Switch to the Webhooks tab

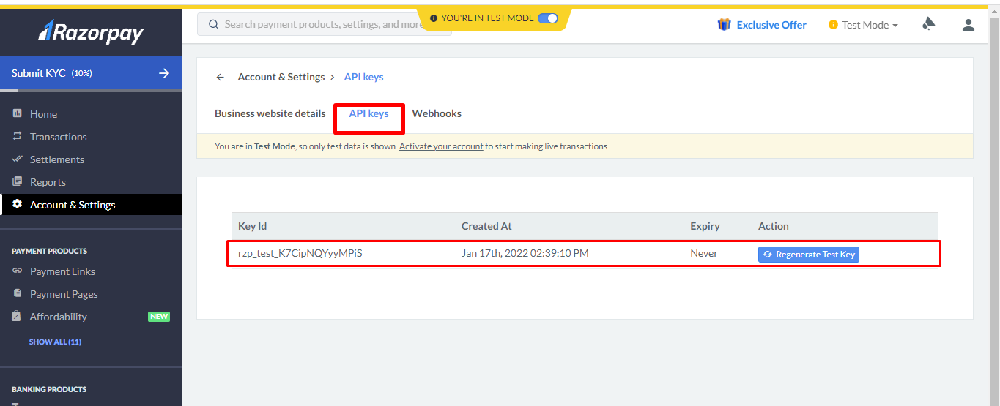[x=437, y=113]
